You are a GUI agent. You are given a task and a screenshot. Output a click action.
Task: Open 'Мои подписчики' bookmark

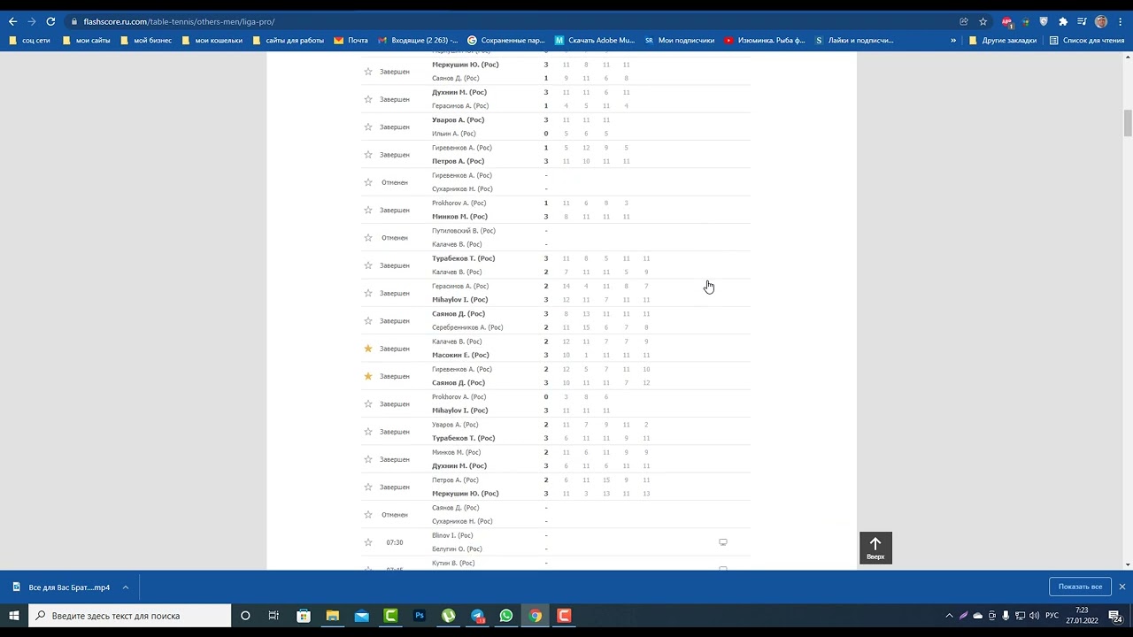pyautogui.click(x=680, y=40)
